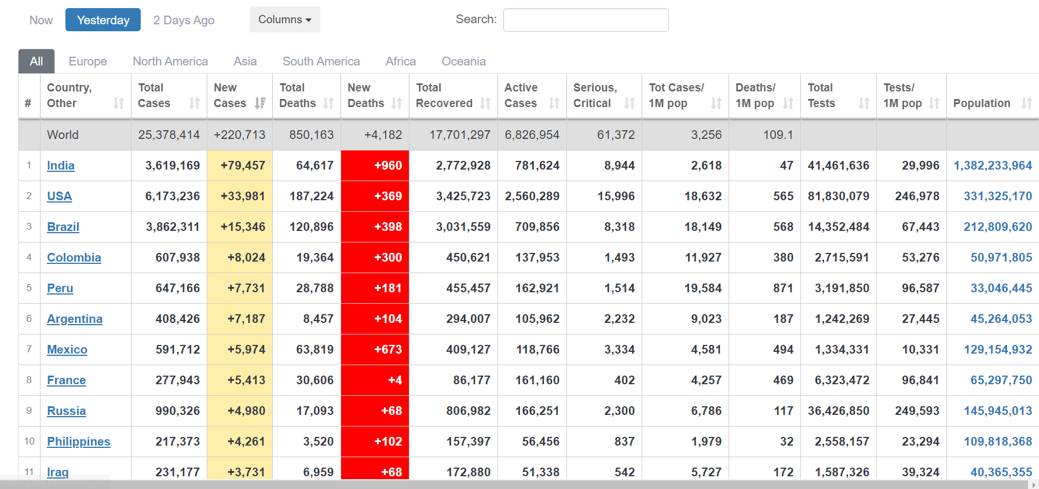This screenshot has width=1039, height=489.
Task: Sort by New Deaths sort icon
Action: coord(397,103)
